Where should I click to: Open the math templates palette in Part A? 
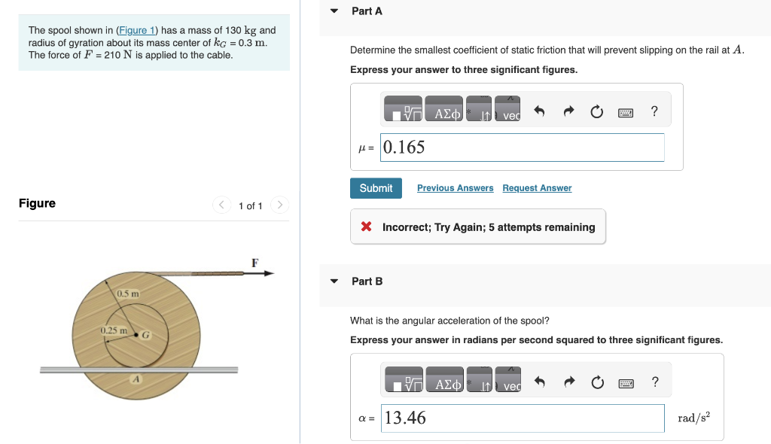click(x=404, y=108)
